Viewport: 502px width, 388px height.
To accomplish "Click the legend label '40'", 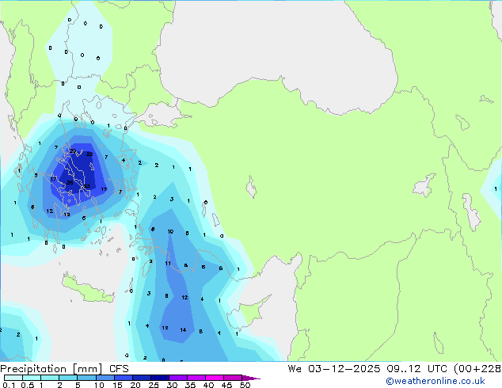I will pos(208,385).
